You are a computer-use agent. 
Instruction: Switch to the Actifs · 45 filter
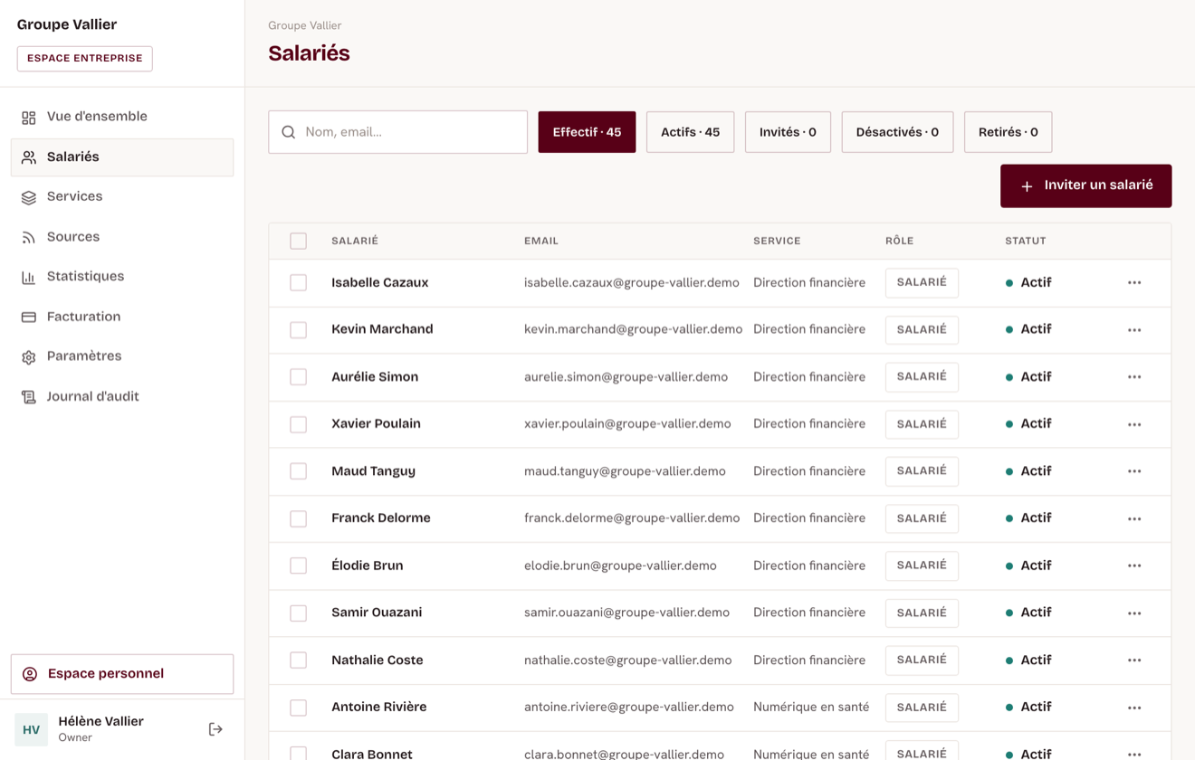(x=690, y=132)
